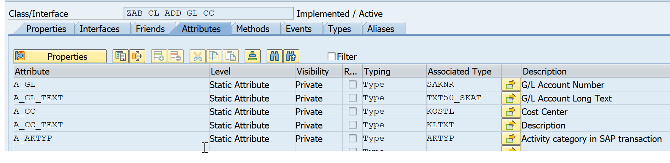Click the paste clipboard icon
Image resolution: width=670 pixels, height=163 pixels.
[231, 56]
